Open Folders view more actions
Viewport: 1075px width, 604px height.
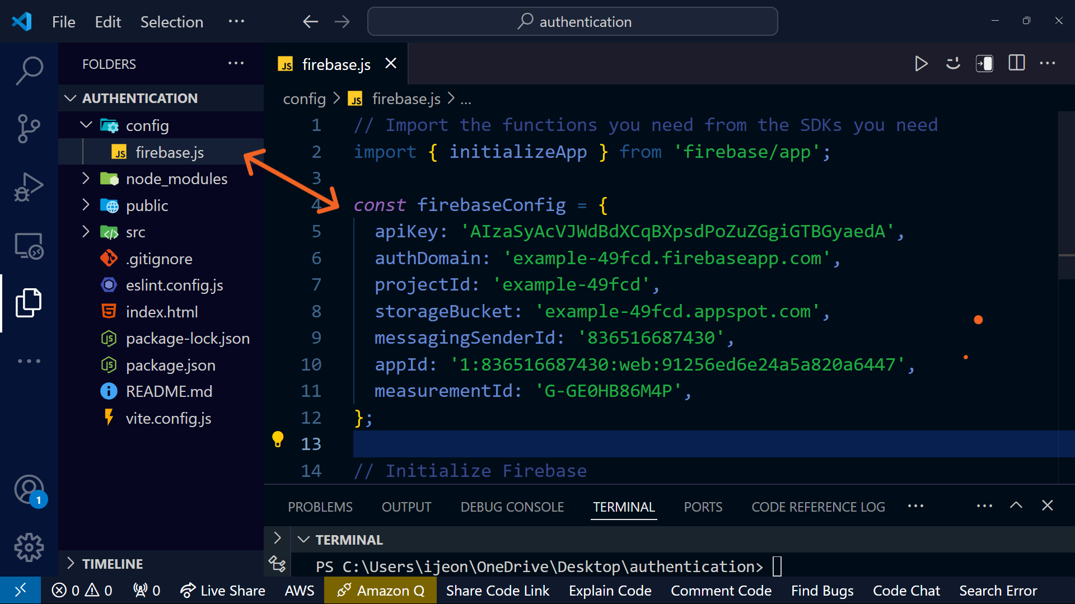(236, 63)
